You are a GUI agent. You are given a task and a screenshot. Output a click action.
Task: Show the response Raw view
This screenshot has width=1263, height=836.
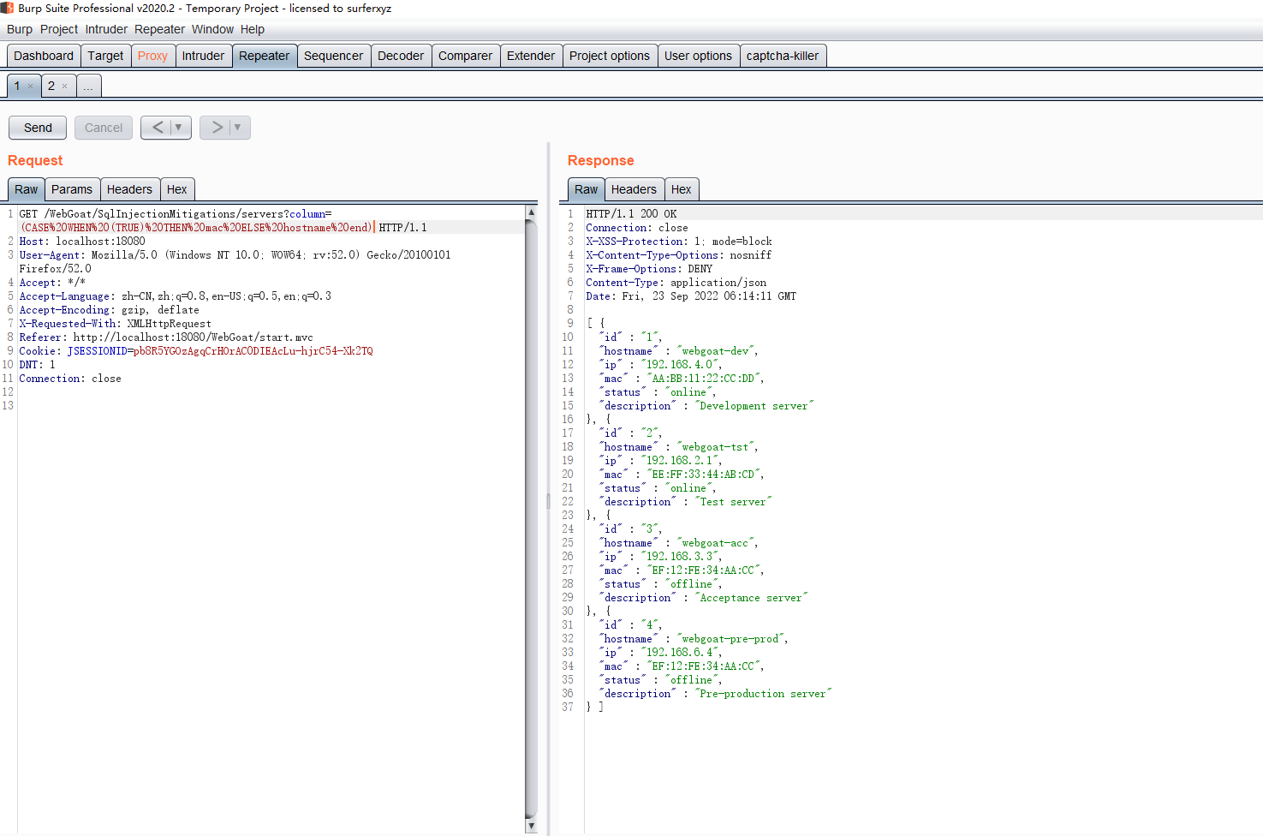[587, 189]
